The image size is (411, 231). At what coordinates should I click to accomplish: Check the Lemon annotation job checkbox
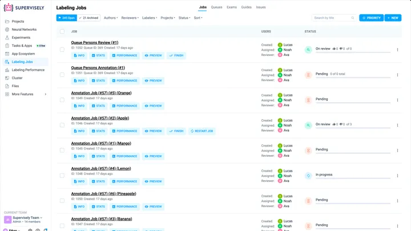click(x=62, y=176)
